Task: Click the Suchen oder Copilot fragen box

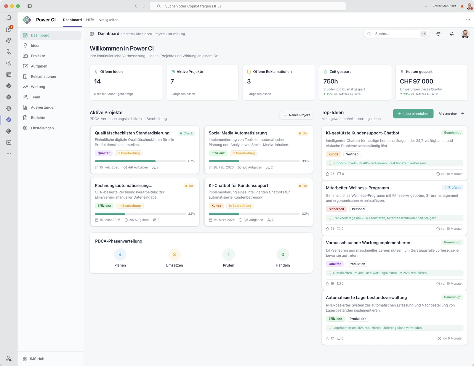Action: pyautogui.click(x=248, y=6)
